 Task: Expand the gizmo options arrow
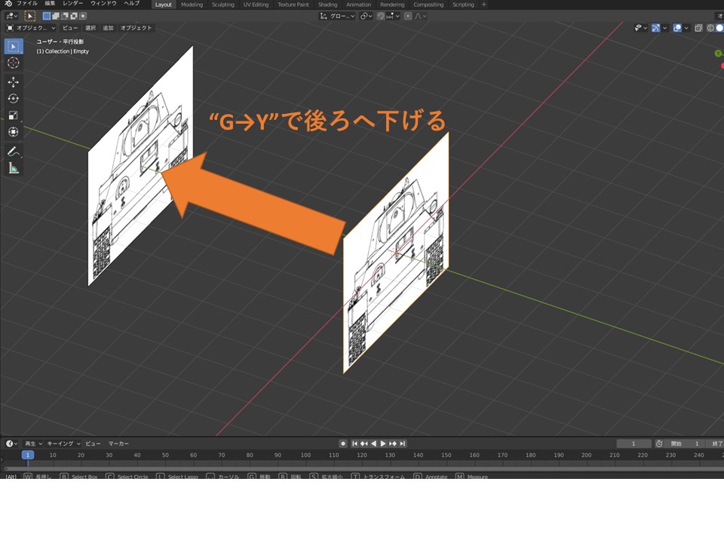[665, 28]
